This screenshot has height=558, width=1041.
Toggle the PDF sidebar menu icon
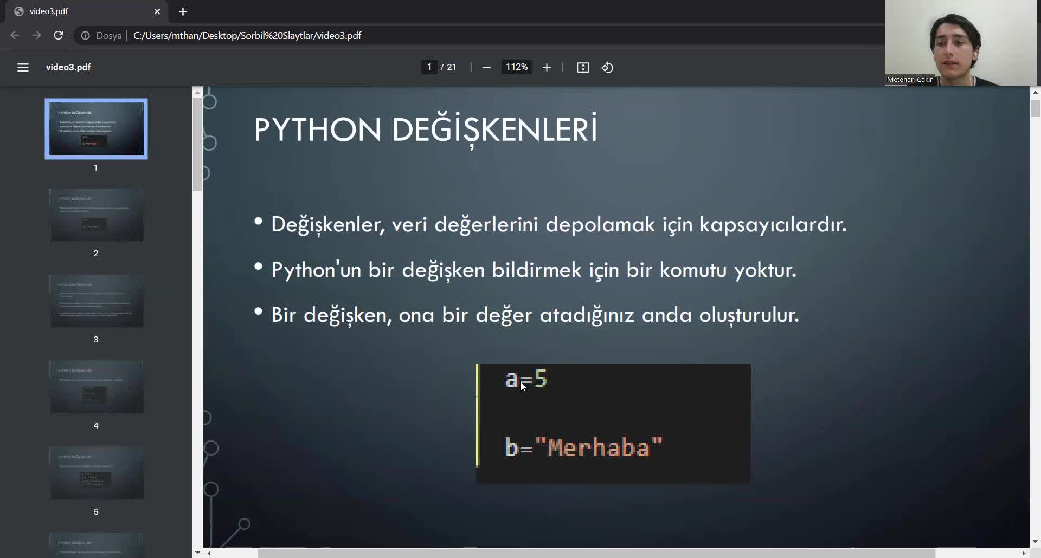click(23, 67)
